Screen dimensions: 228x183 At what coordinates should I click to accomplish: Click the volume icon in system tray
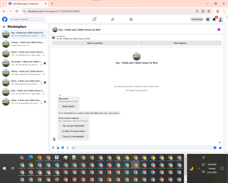click(x=203, y=172)
